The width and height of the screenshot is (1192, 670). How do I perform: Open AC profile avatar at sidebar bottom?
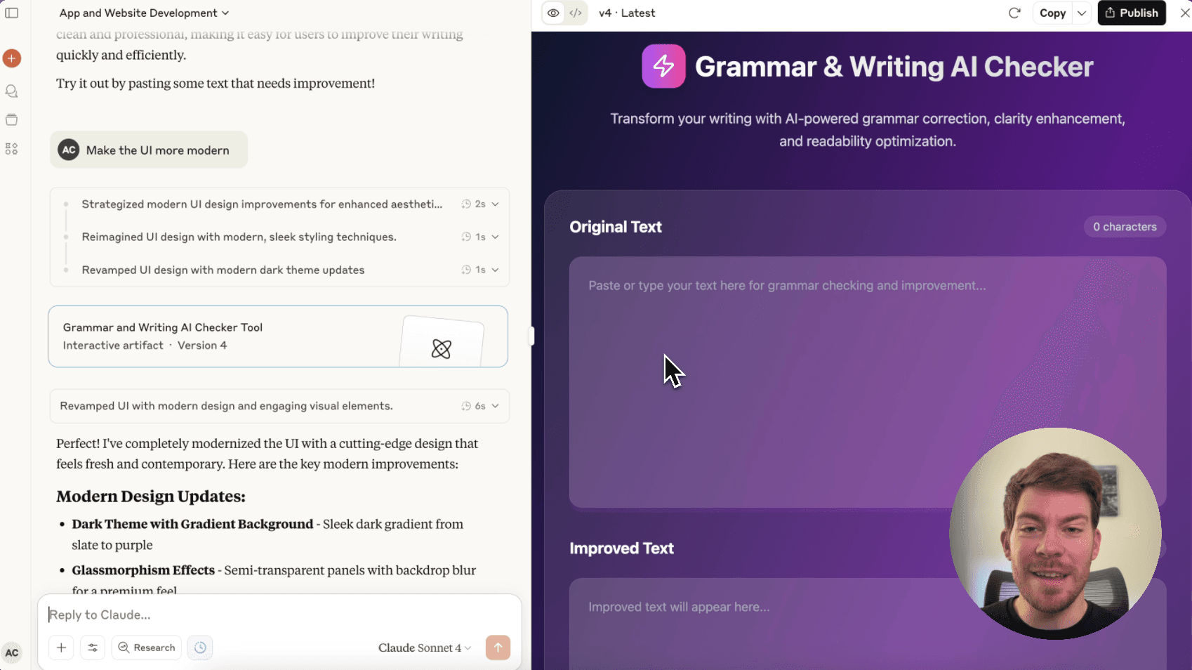[x=12, y=652]
